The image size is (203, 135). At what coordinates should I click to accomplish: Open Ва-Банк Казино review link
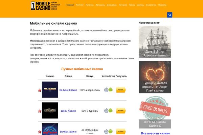point(68,90)
